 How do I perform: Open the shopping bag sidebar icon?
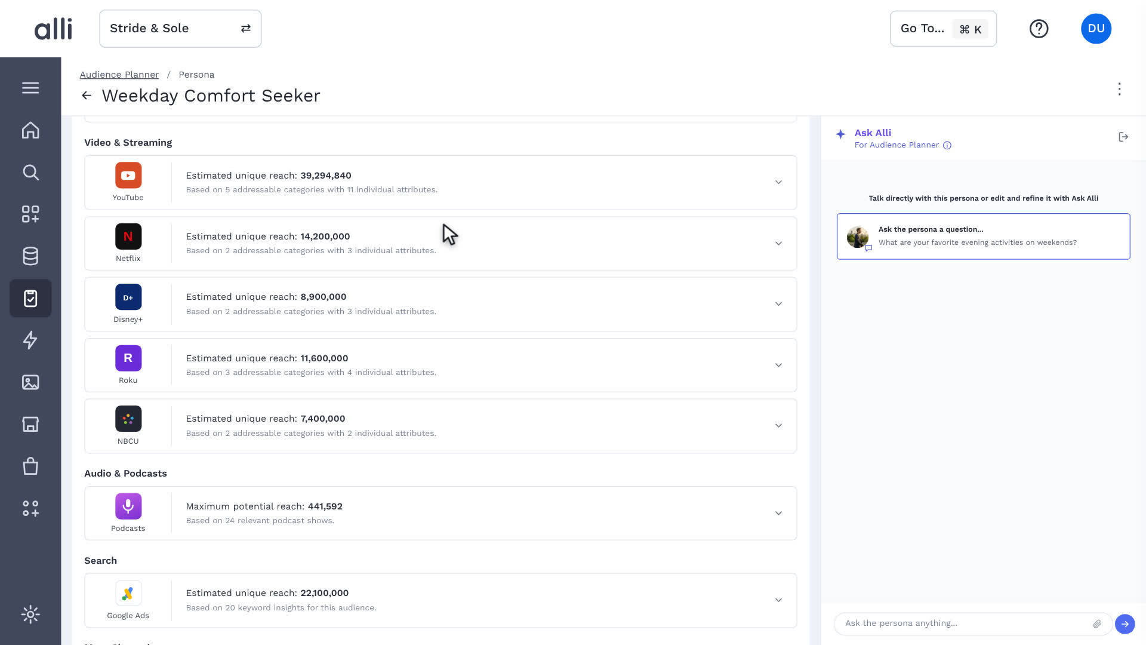pos(30,466)
